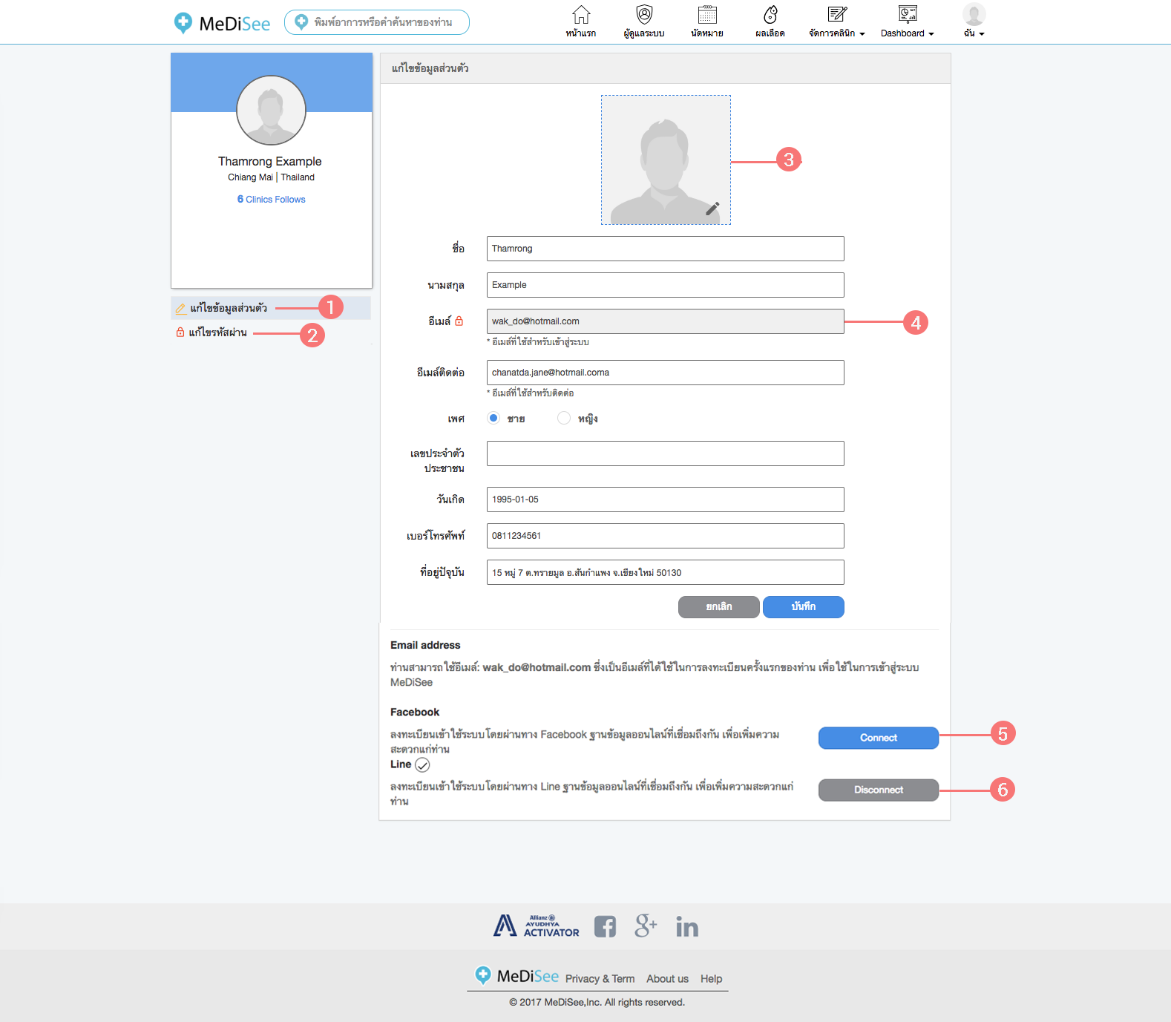1171x1022 pixels.
Task: Click the home icon in the top navigation
Action: pyautogui.click(x=581, y=16)
